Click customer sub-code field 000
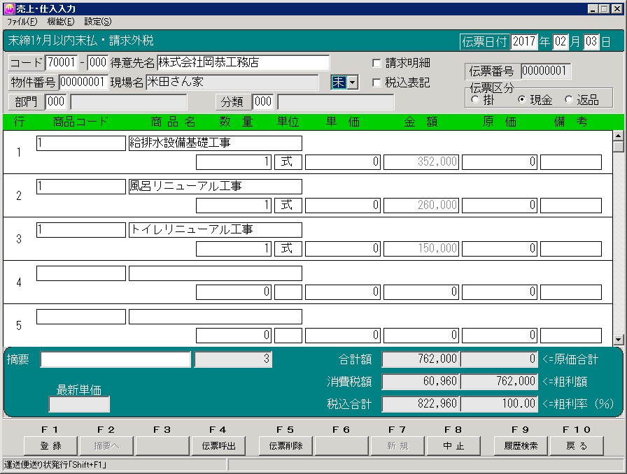Screen dimensions: 627x474 click(97, 63)
